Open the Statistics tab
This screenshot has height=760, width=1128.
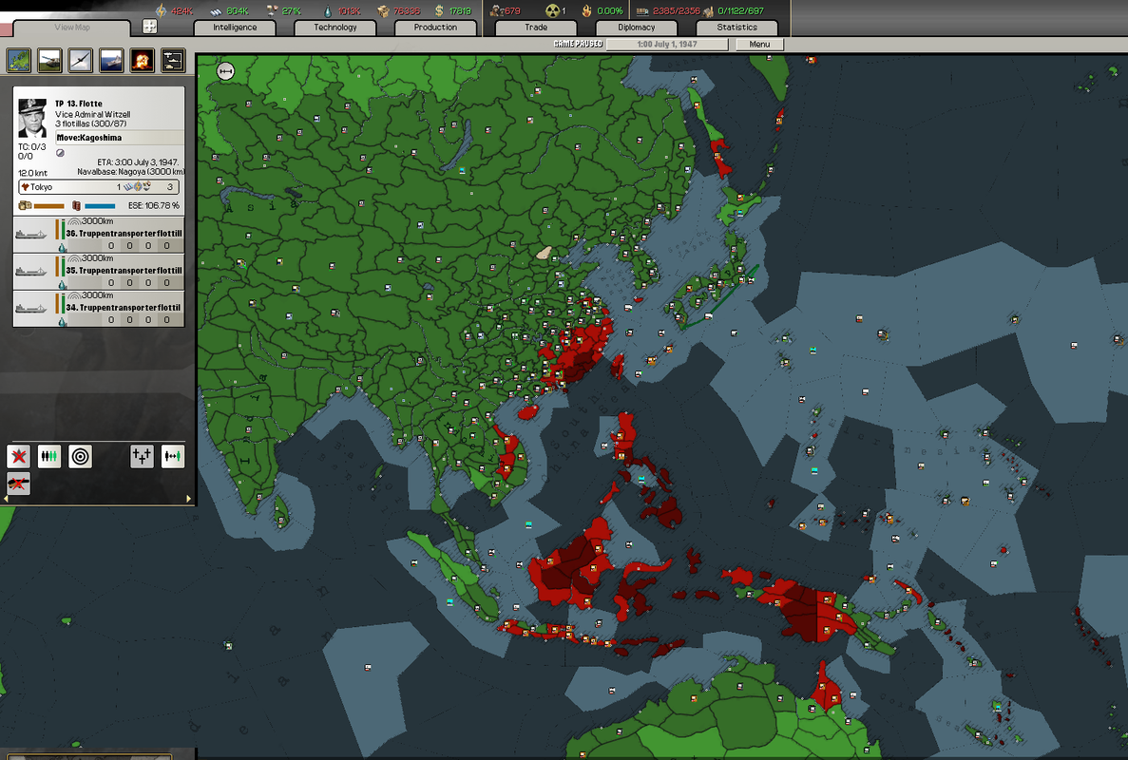[x=736, y=28]
